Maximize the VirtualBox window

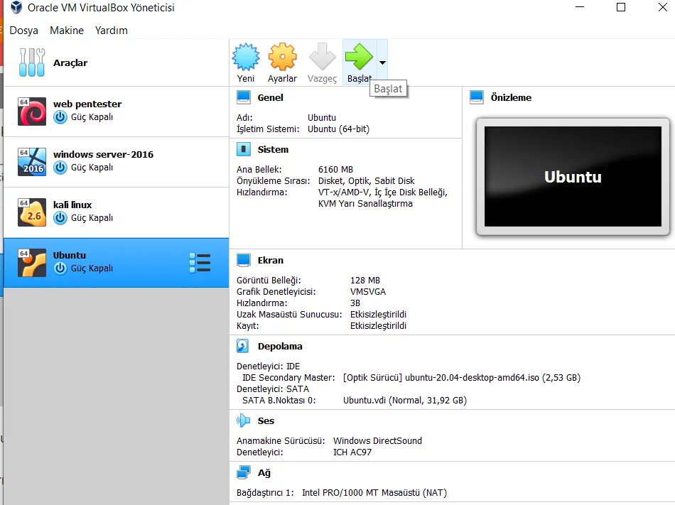click(621, 7)
